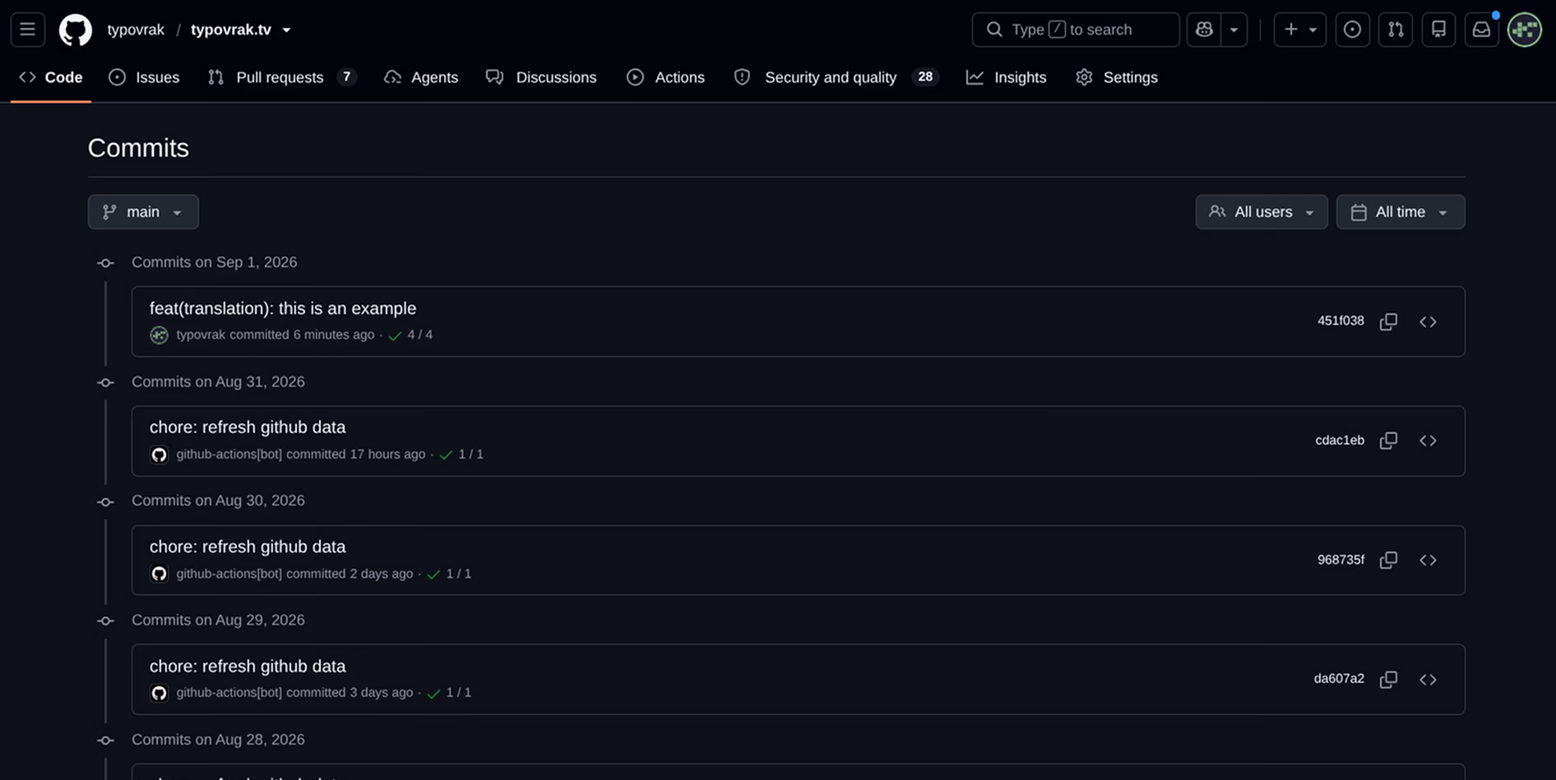Click "committed 17 hours ago" timestamp
The height and width of the screenshot is (780, 1556).
coord(356,454)
